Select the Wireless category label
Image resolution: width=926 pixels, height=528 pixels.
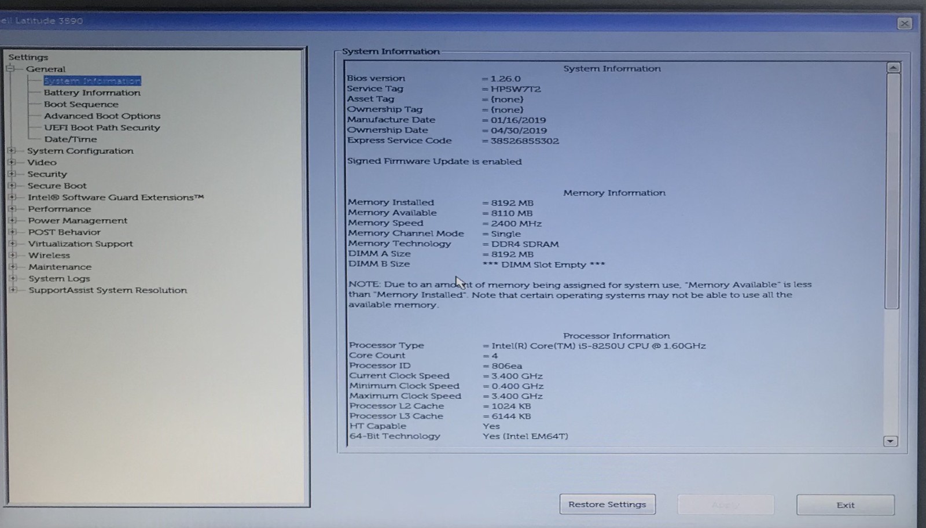49,255
